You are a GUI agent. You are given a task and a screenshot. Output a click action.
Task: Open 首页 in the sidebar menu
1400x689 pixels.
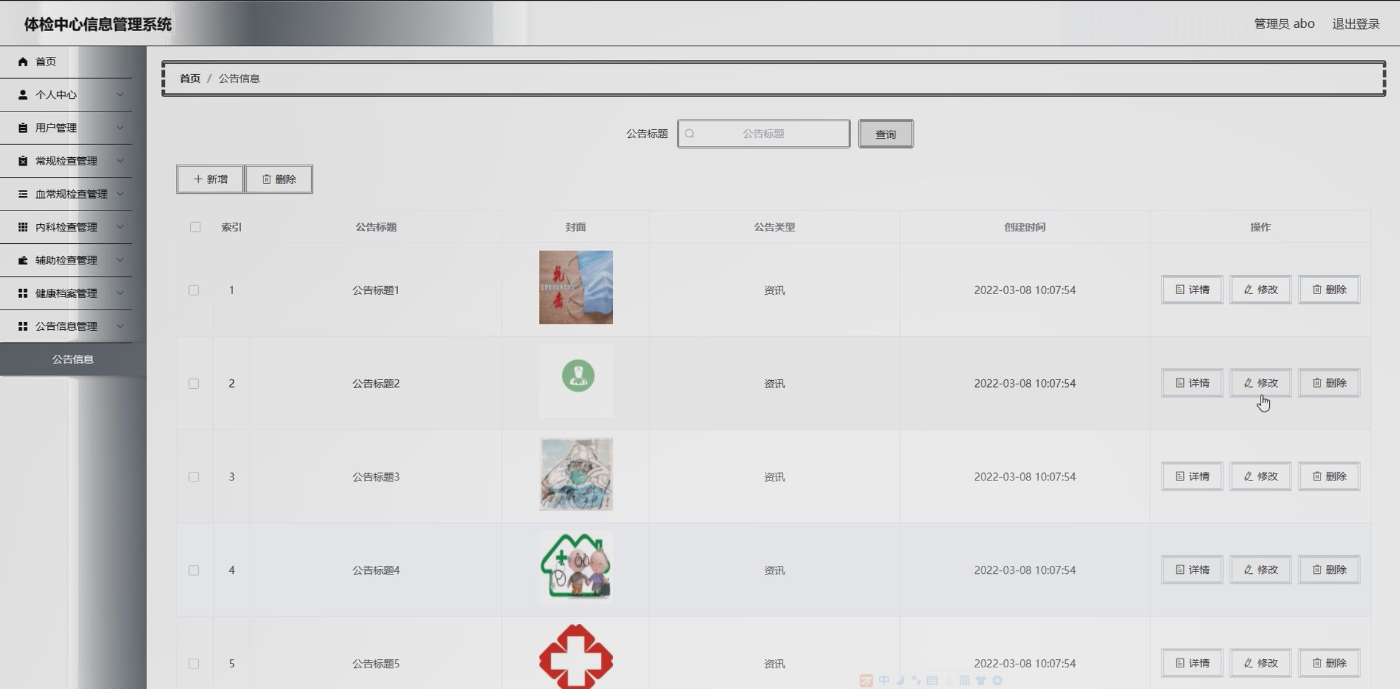tap(66, 61)
